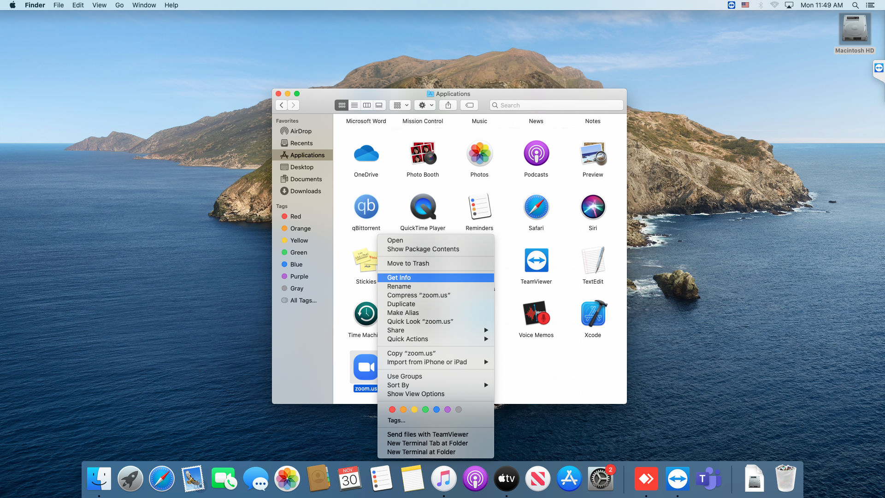Open Spotlight search in the menu bar
885x498 pixels.
[855, 5]
